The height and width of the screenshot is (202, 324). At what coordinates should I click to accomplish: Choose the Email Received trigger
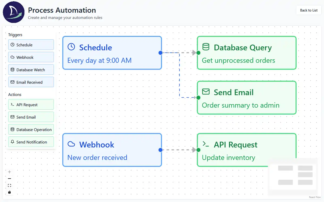coord(31,82)
